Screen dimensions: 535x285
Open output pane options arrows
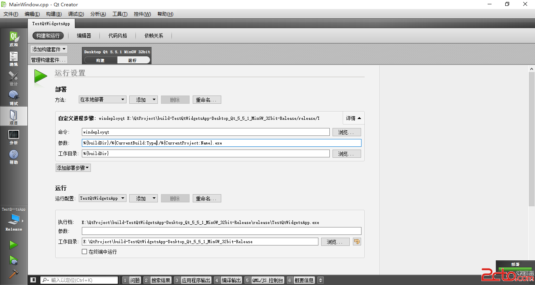pos(321,280)
